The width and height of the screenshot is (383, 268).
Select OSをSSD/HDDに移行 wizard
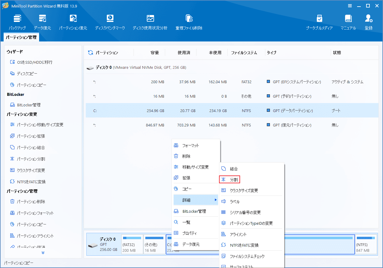tap(31, 62)
